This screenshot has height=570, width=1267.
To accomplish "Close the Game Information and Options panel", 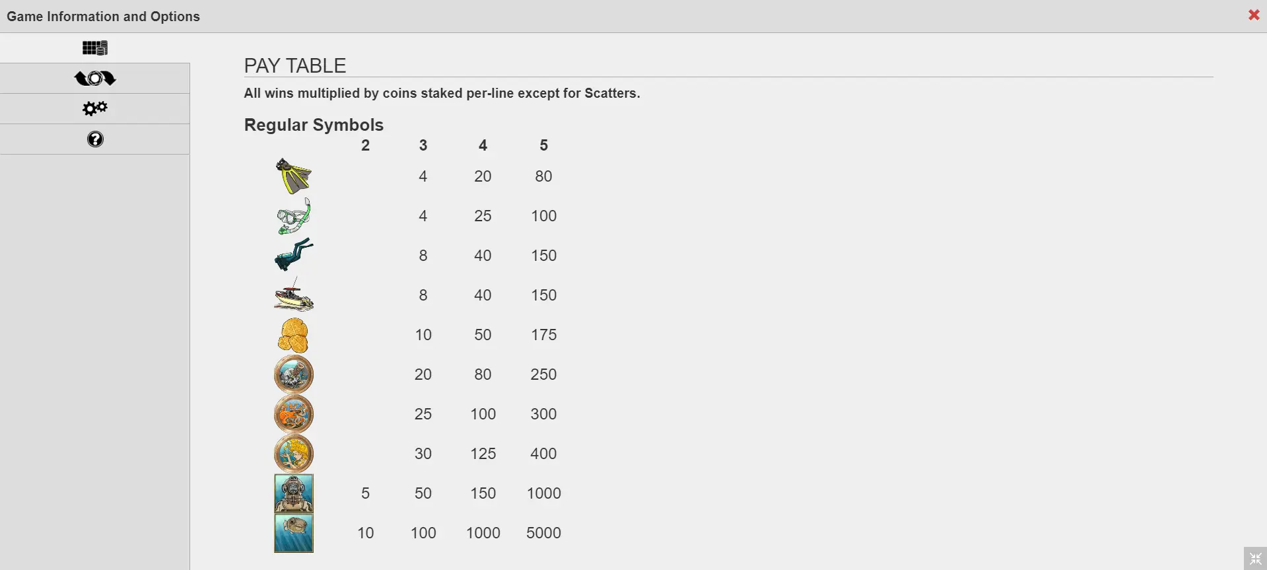I will tap(1253, 15).
